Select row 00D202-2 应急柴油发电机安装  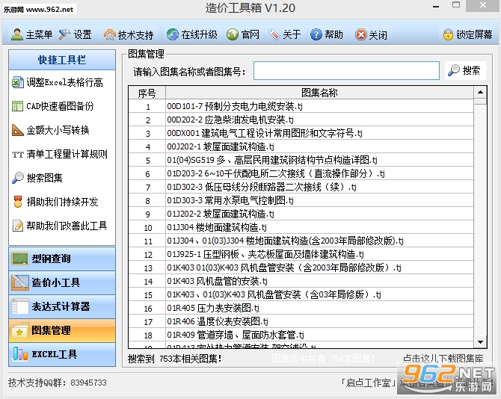point(301,120)
